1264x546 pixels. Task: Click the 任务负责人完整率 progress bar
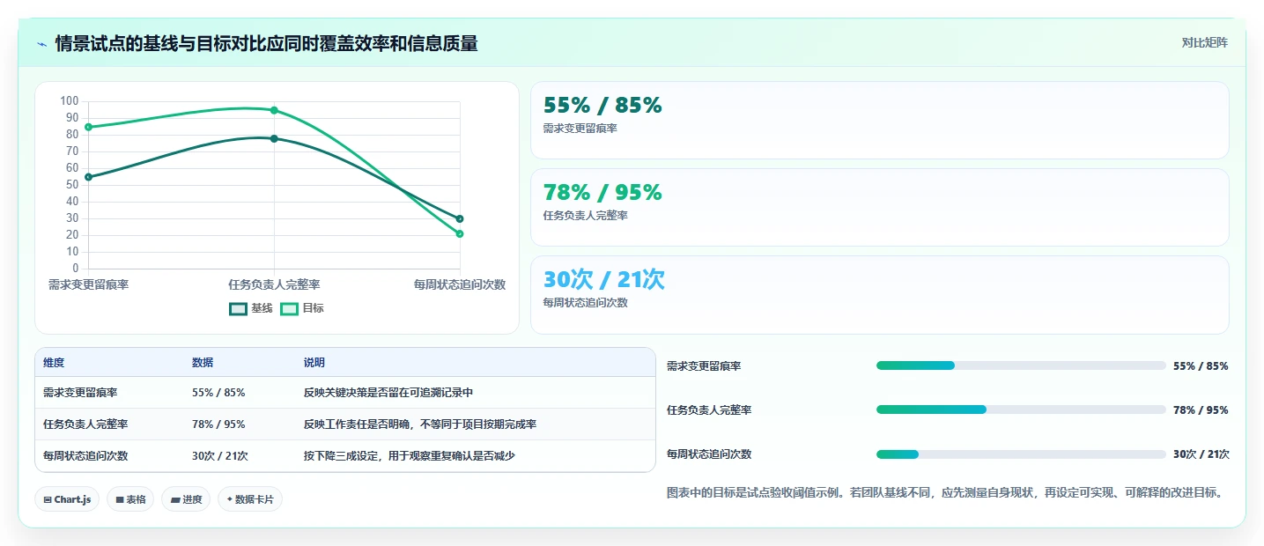tap(1021, 409)
